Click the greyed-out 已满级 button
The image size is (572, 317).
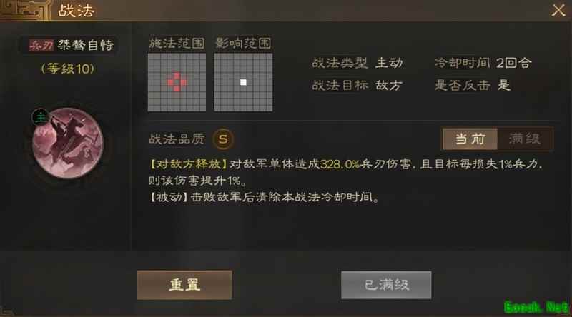click(x=386, y=285)
